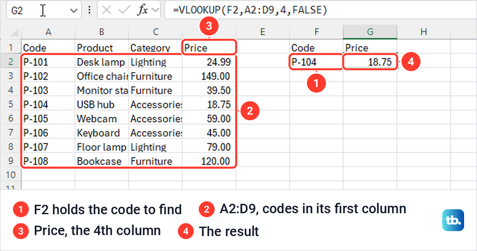Click the three-dot formula bar handle
Viewport: 477px width, 251px height.
pyautogui.click(x=89, y=10)
